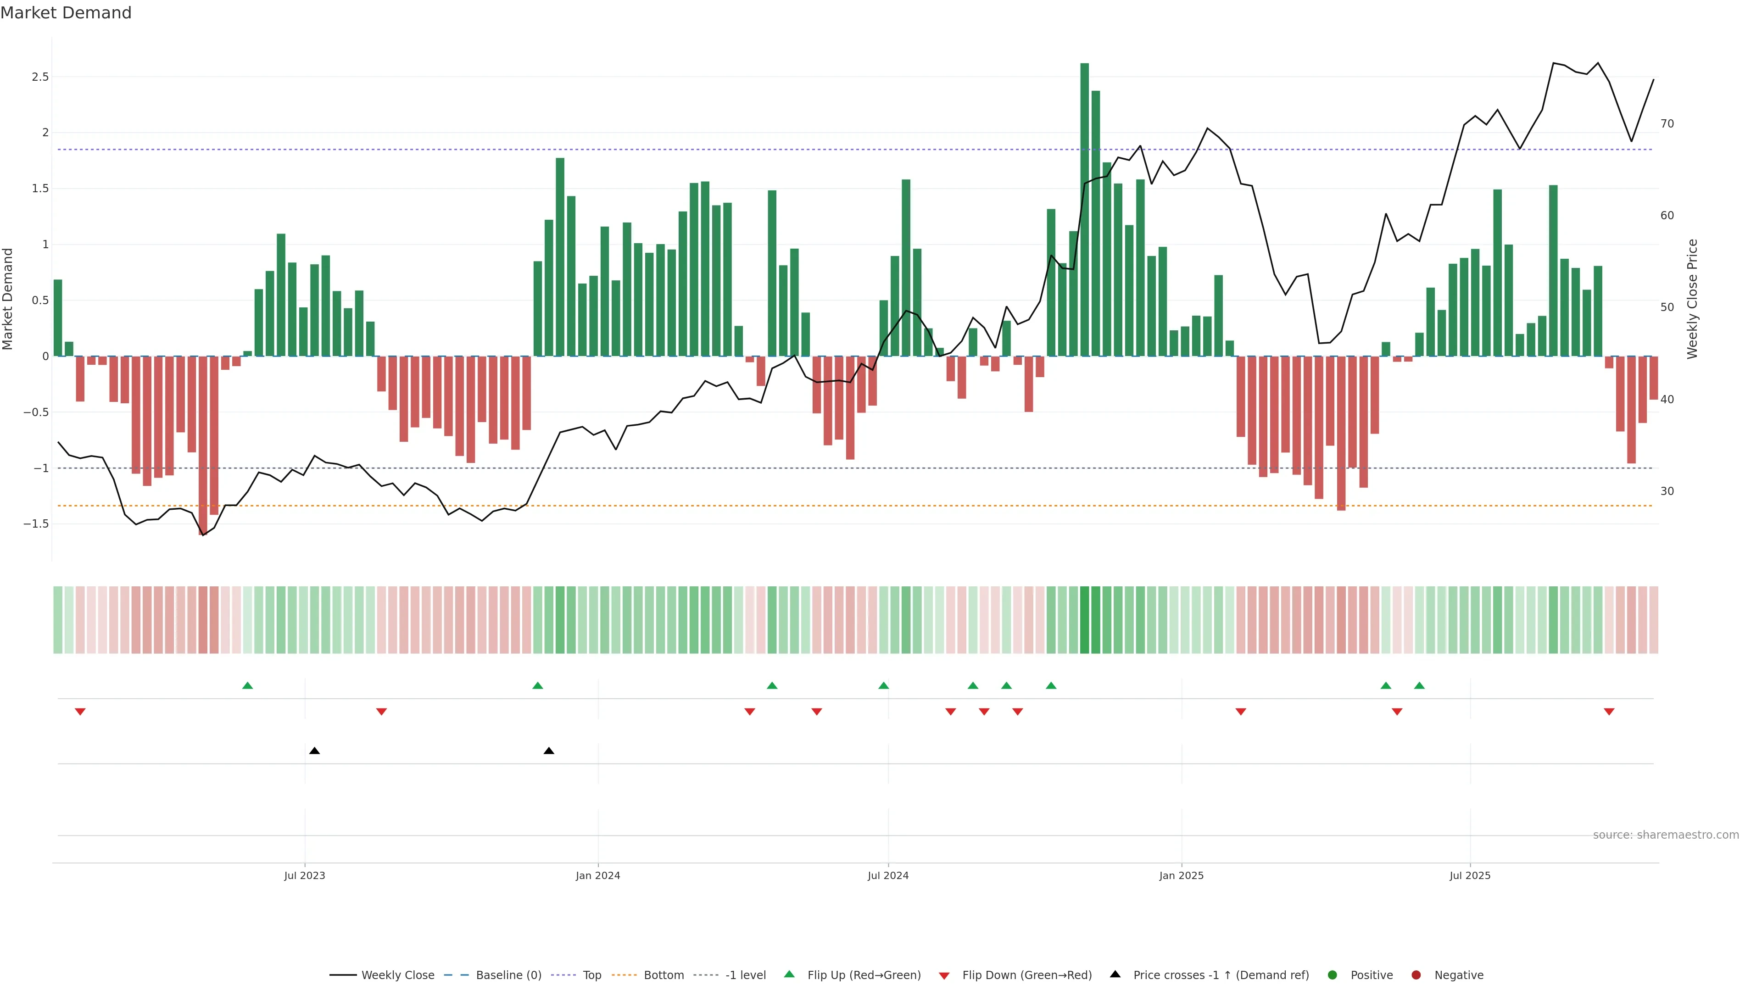Toggle the Baseline (0) legend entry
The height and width of the screenshot is (991, 1762).
(508, 974)
